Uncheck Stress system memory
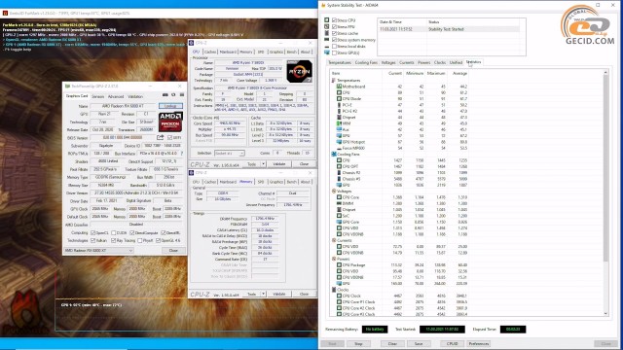Screen dimensions: 623x350 334,40
